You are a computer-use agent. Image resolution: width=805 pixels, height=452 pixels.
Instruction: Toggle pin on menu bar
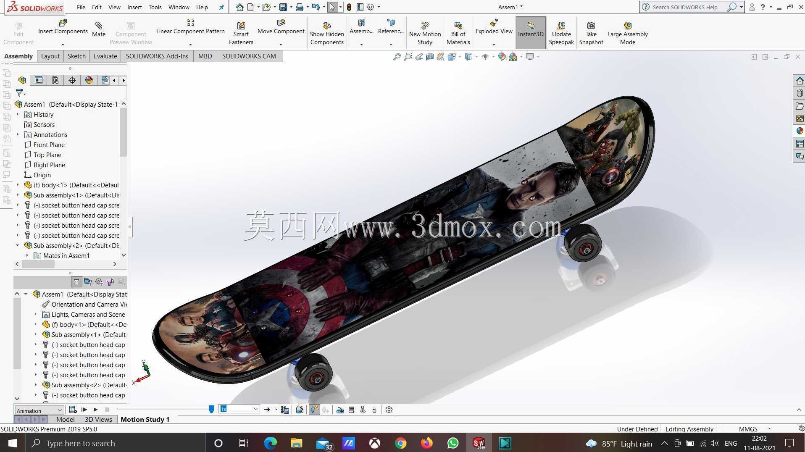click(x=221, y=7)
